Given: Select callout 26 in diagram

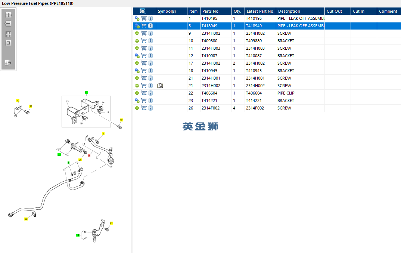Looking at the screenshot, I should (80, 160).
